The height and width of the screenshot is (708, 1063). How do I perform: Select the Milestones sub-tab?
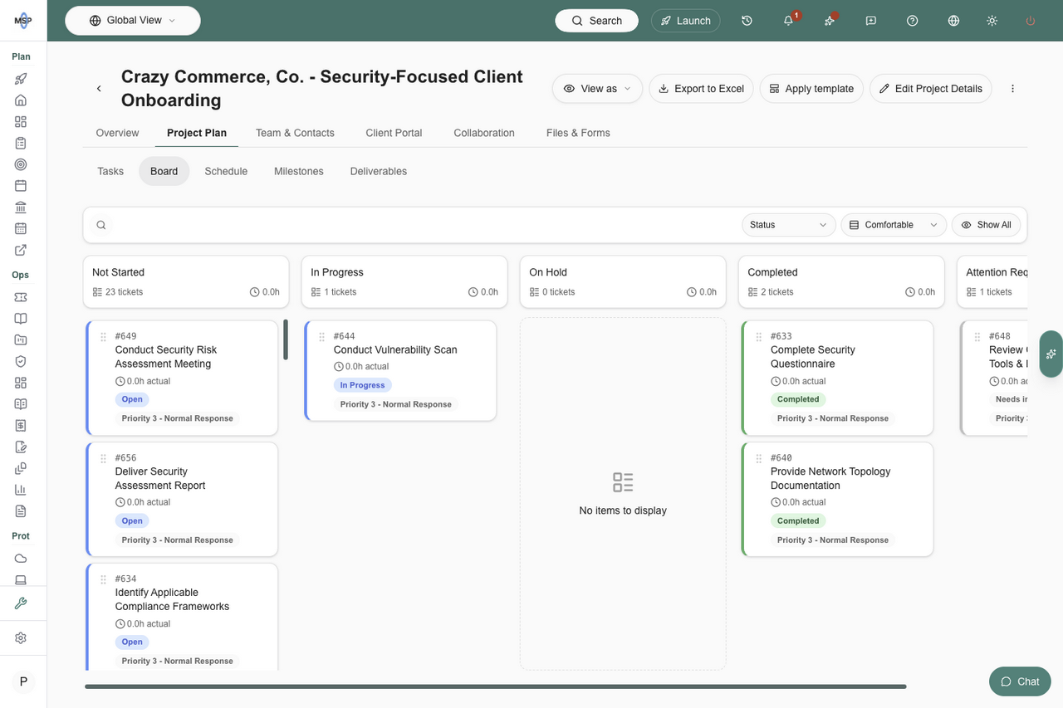(299, 171)
